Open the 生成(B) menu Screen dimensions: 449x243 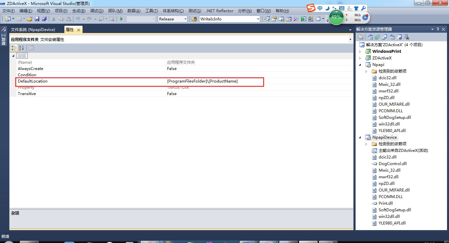point(79,11)
